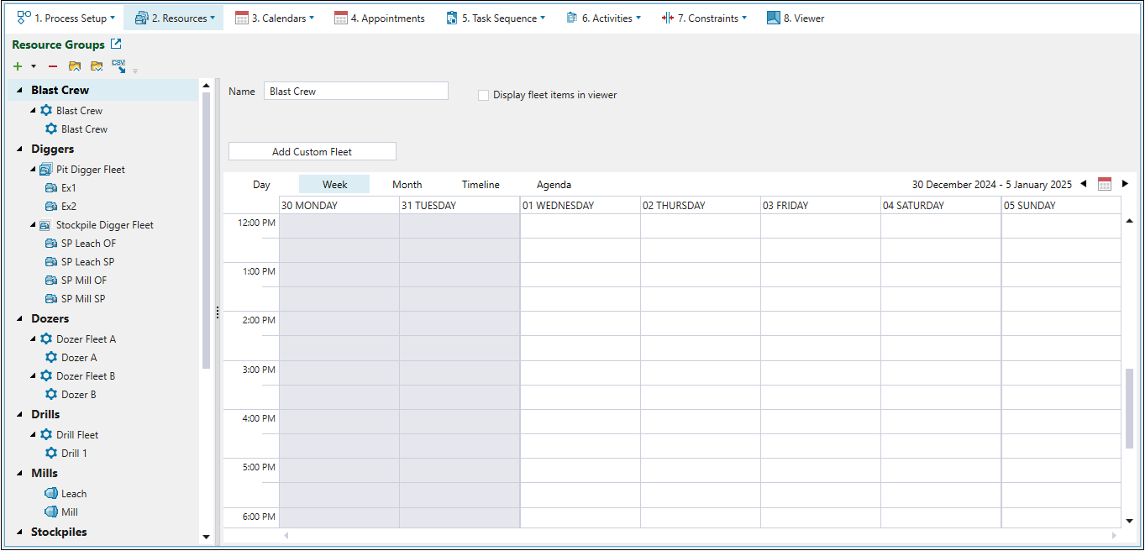Screen dimensions: 1145x551
Task: Switch calendar to Month view
Action: (x=407, y=185)
